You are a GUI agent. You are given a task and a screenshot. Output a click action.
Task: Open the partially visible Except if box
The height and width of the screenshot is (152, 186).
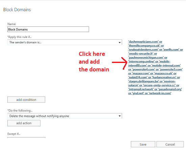(26, 138)
